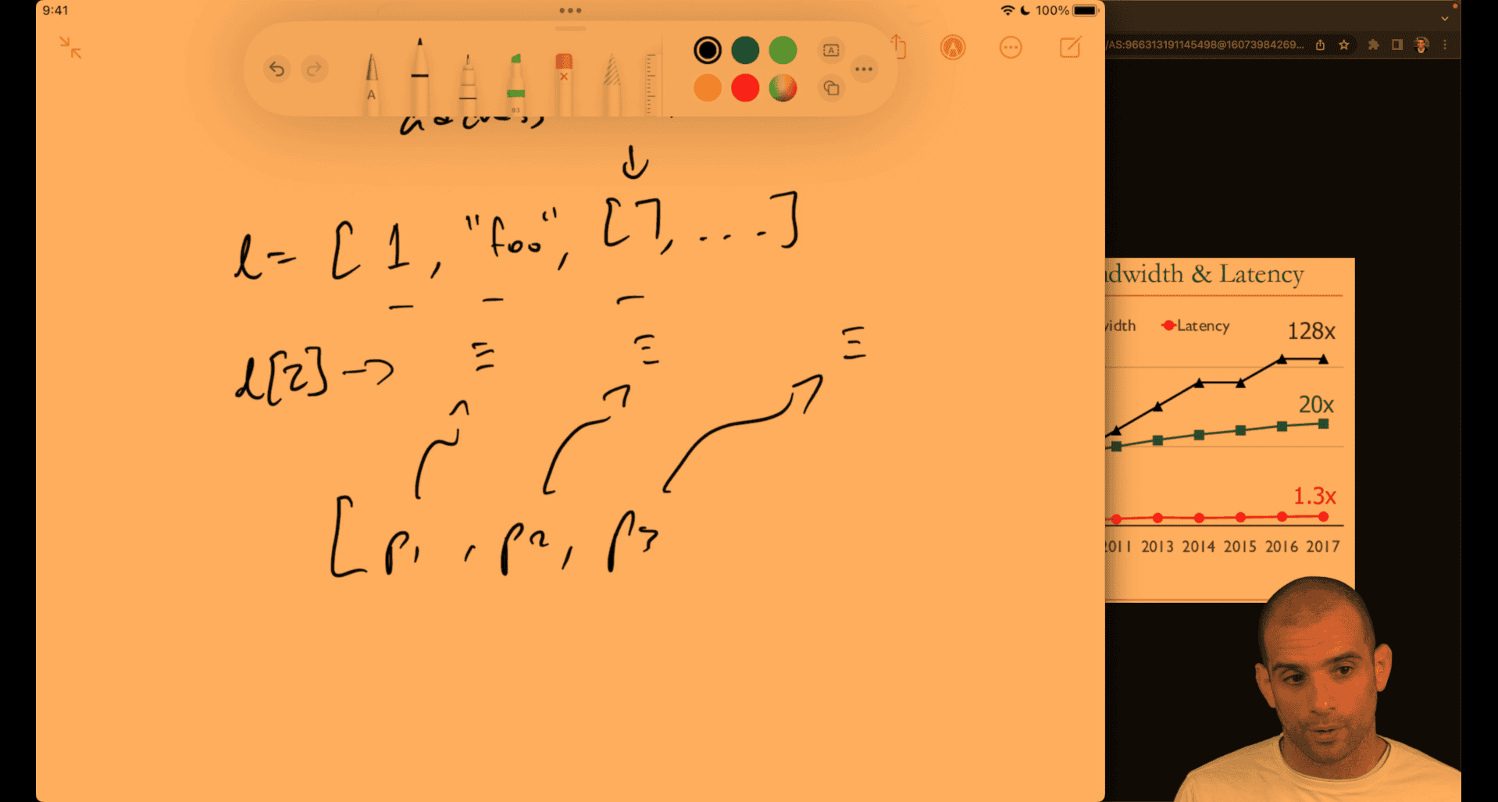Open the browser three-dot menu
Viewport: 1498px width, 802px height.
pyautogui.click(x=1445, y=45)
